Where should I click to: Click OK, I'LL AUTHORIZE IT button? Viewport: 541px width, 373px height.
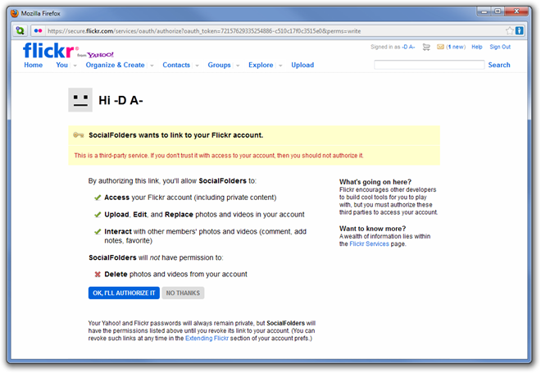[x=124, y=293]
